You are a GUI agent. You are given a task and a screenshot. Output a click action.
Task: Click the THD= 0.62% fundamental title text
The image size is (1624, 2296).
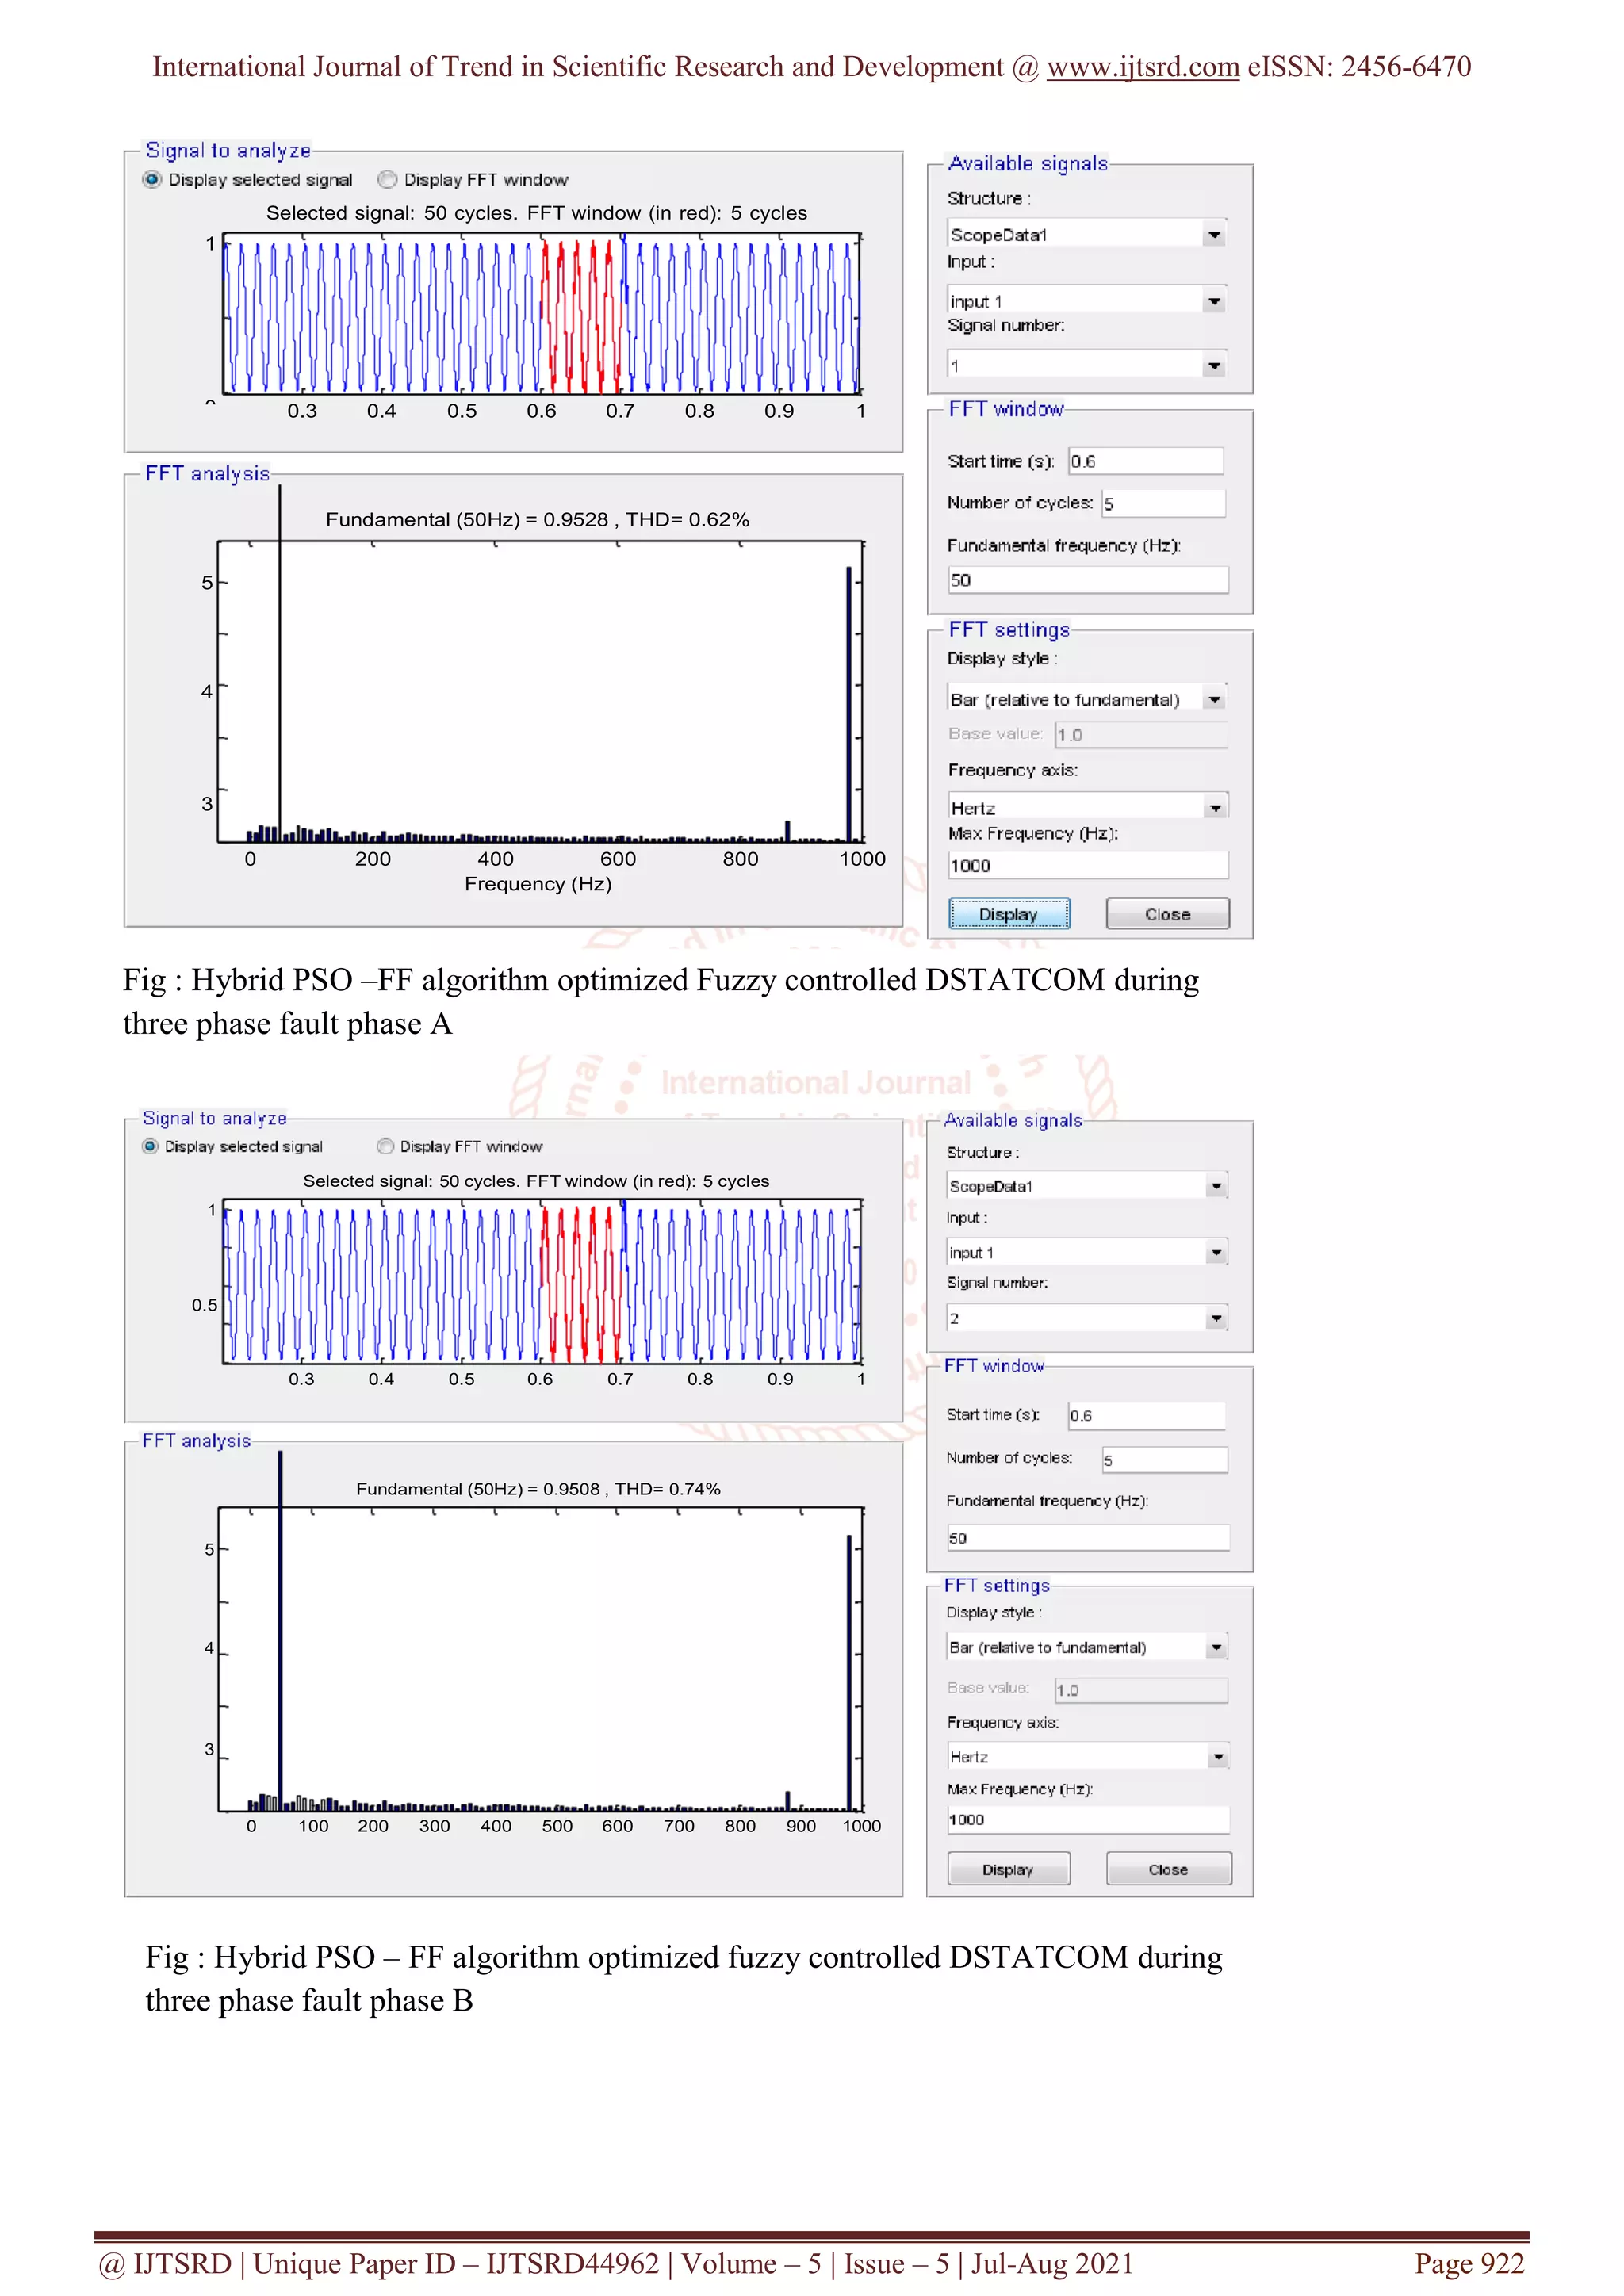pos(537,520)
